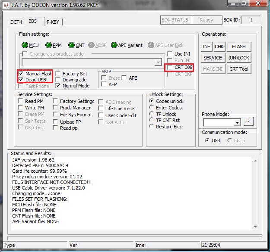Click the grayed ADSP file selector
This screenshot has width=270, height=252.
(x=91, y=45)
